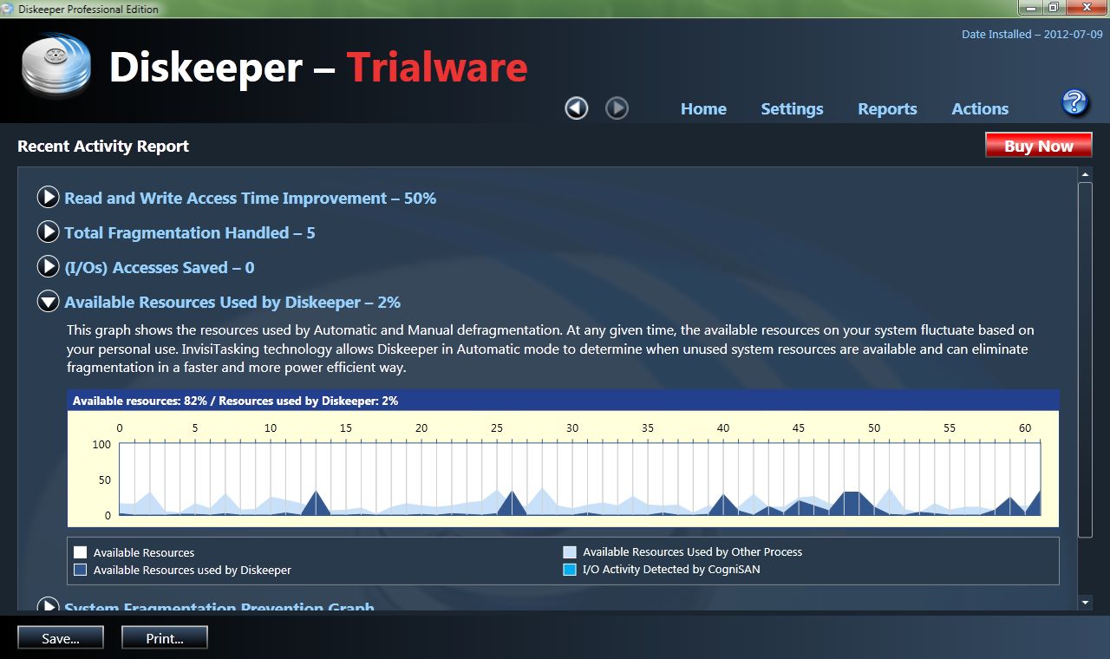Click the Recent Activity Report title
The width and height of the screenshot is (1110, 659).
[x=103, y=147]
